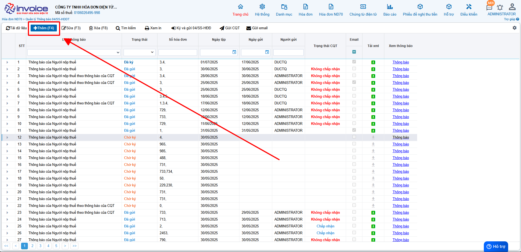Click Sửa (F3) edit button

tap(71, 28)
